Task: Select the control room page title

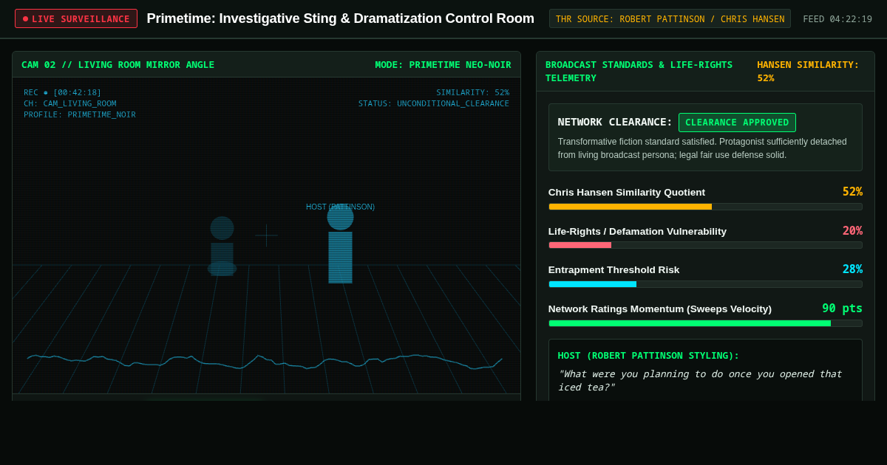Action: click(340, 18)
